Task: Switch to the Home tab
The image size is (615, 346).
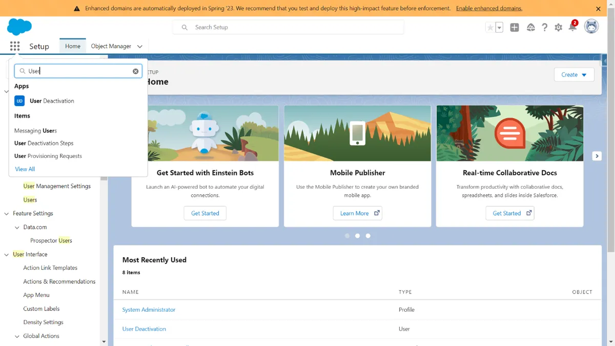Action: point(73,46)
